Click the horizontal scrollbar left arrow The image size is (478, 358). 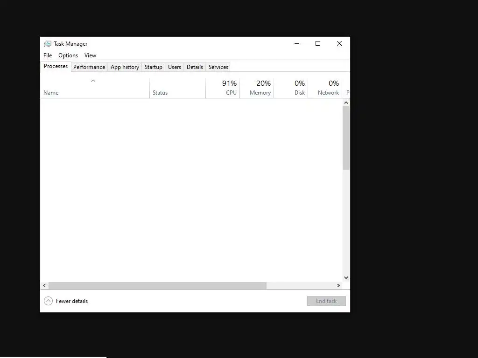click(44, 286)
